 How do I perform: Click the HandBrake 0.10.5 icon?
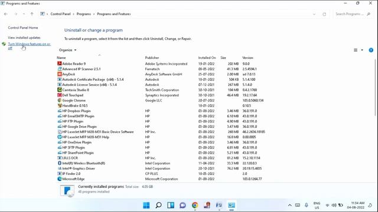pos(59,105)
